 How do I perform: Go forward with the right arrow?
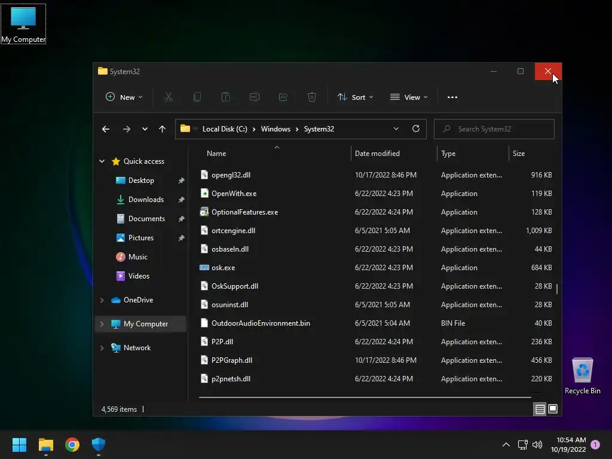click(127, 129)
